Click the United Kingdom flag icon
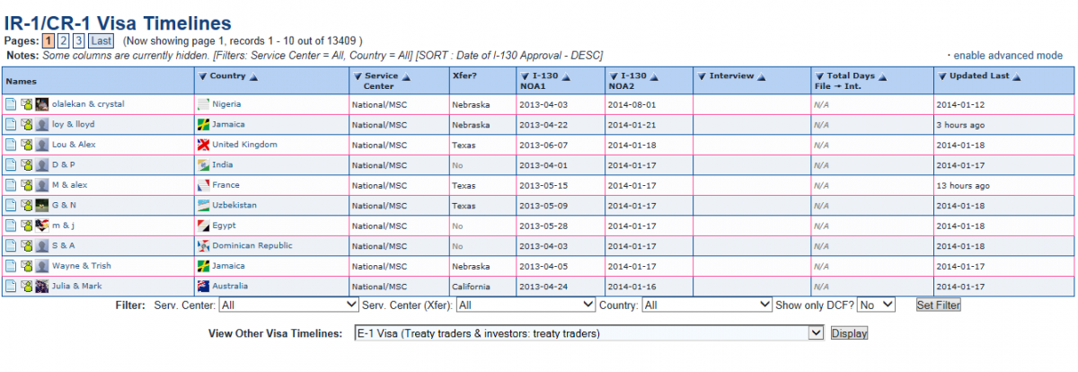Screen dimensions: 1078x372 pyautogui.click(x=203, y=145)
